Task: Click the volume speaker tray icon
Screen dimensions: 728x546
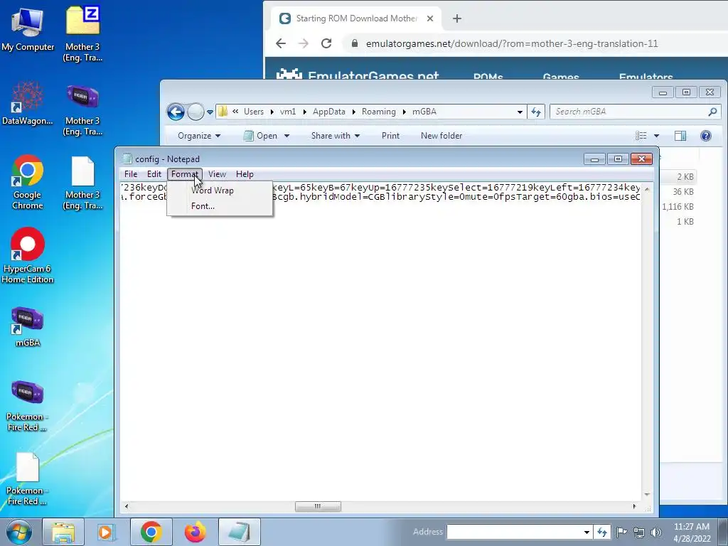Action: pyautogui.click(x=656, y=532)
